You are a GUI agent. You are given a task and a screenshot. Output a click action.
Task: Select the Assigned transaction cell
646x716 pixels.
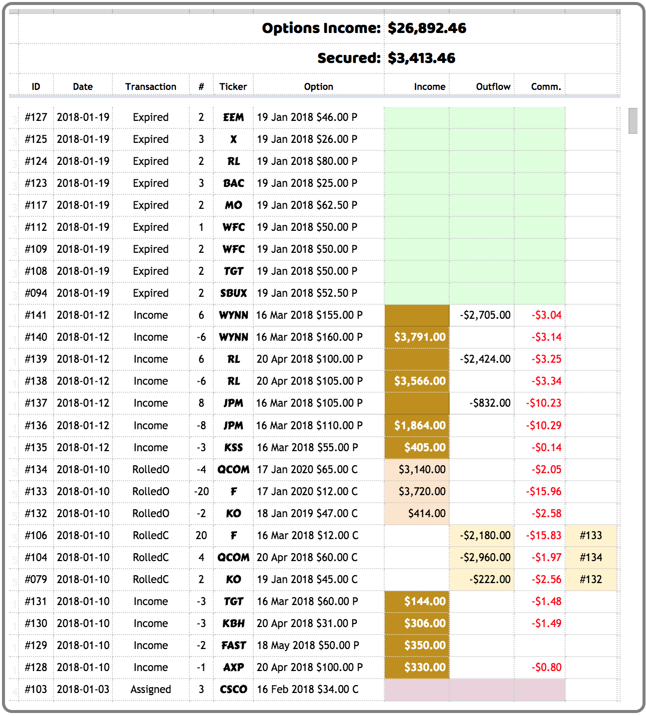point(151,690)
